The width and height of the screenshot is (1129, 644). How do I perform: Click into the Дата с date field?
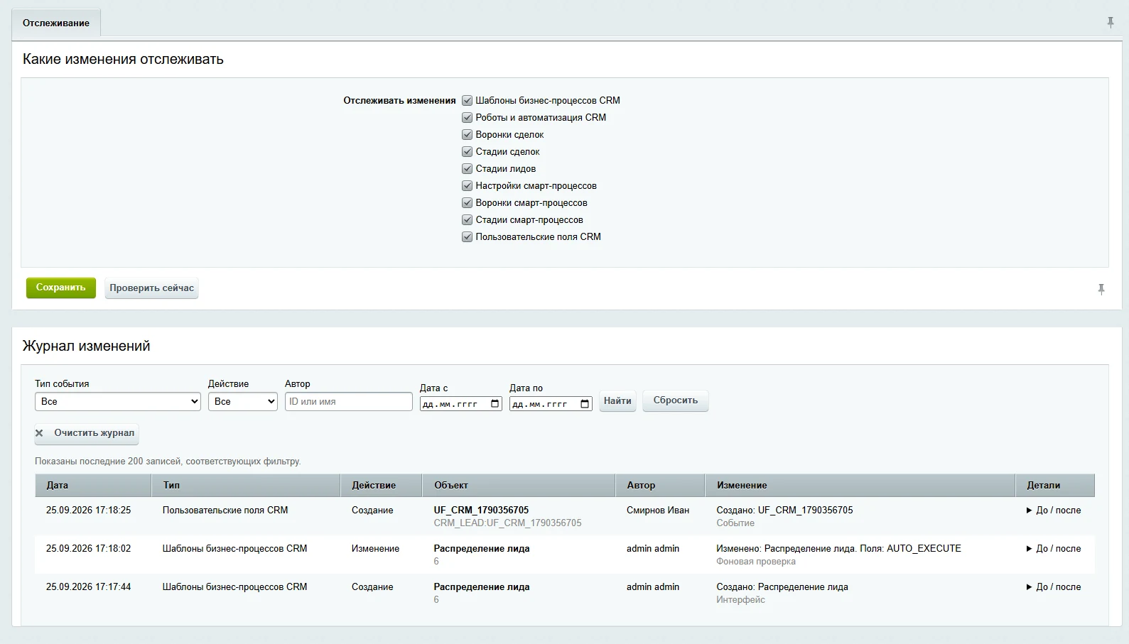click(x=461, y=404)
